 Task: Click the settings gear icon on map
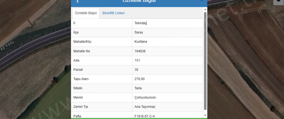coord(278,1)
